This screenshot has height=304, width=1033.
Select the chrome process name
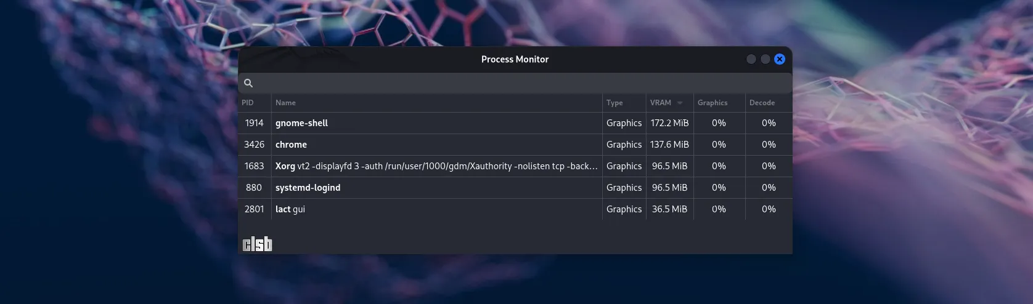click(291, 145)
